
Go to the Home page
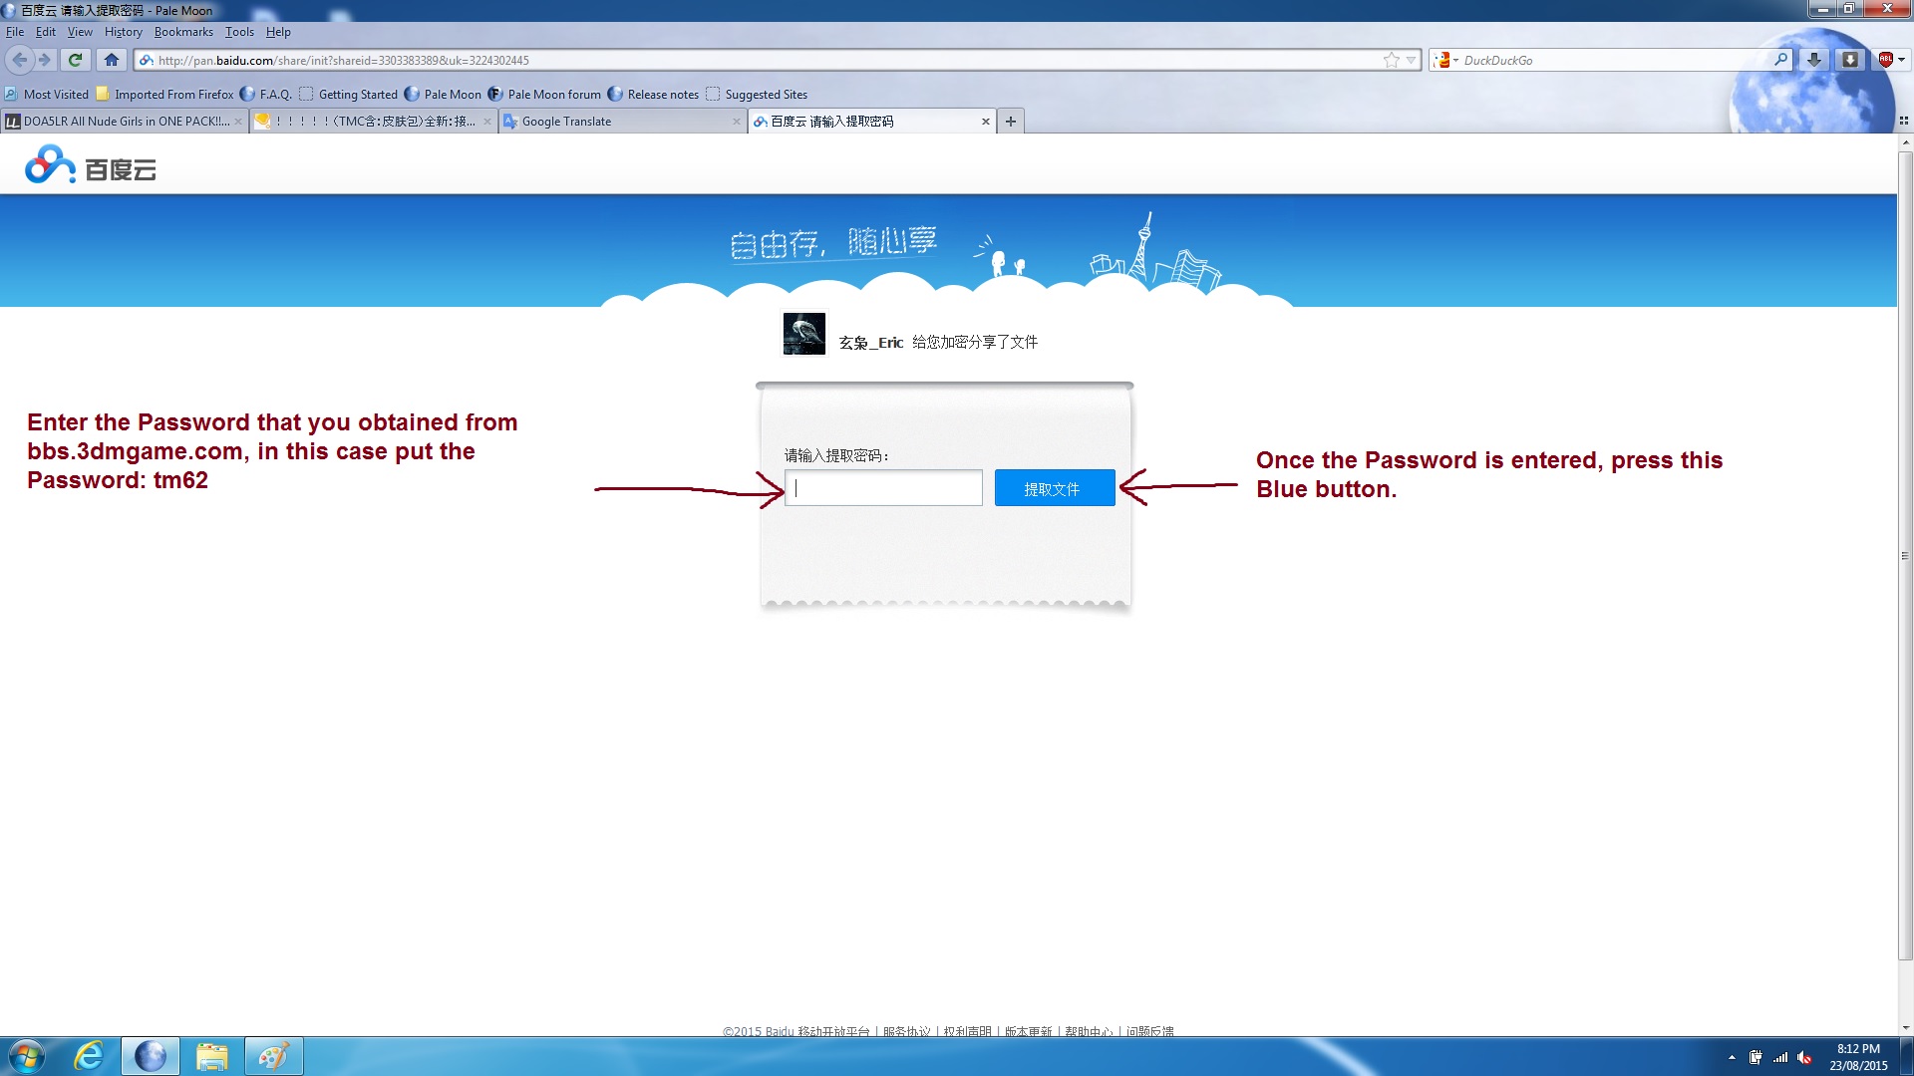(112, 60)
